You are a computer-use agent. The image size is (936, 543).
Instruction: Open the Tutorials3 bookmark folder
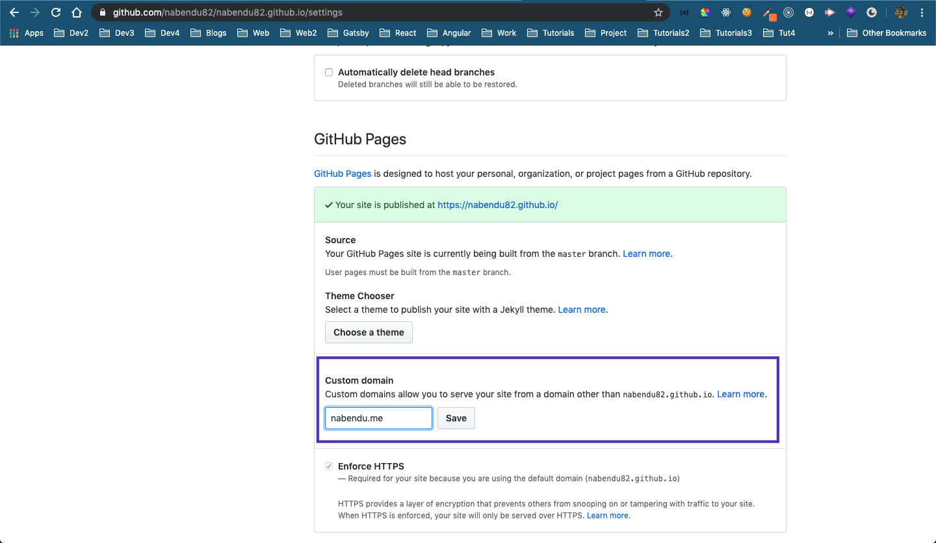(x=726, y=33)
